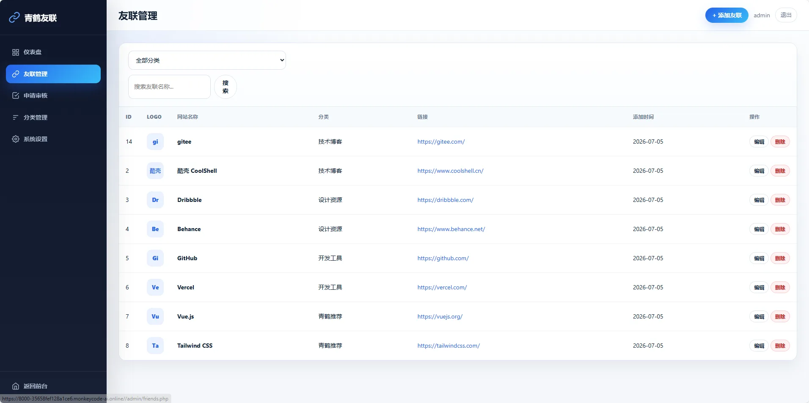Open the 全部分类 category dropdown
Viewport: 809px width, 403px height.
207,60
